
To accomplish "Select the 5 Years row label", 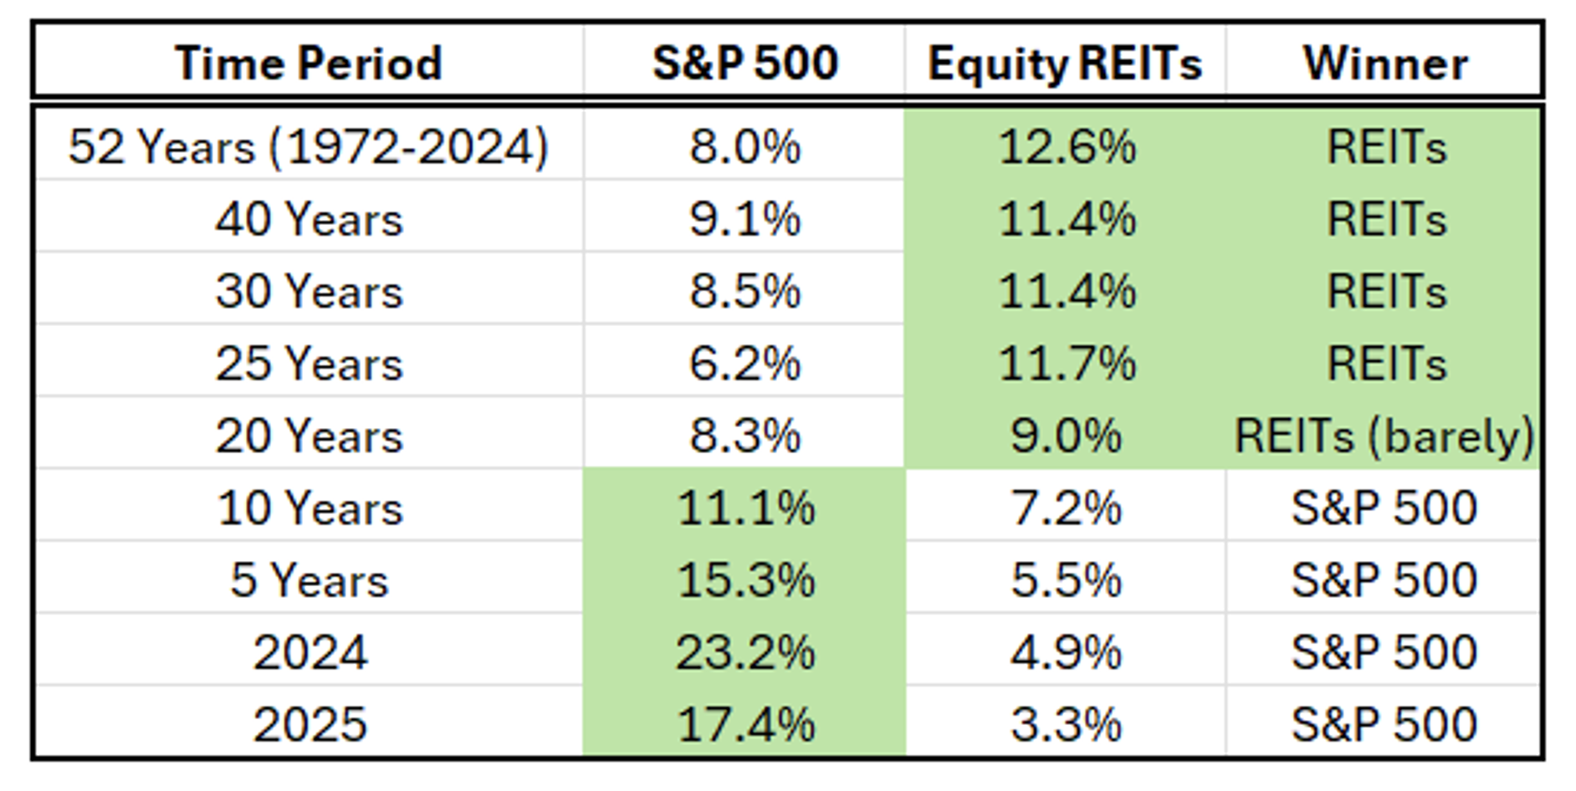I will (309, 580).
